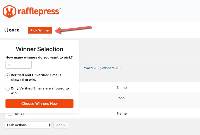Select Only Verified Emails radio option

tap(8, 88)
